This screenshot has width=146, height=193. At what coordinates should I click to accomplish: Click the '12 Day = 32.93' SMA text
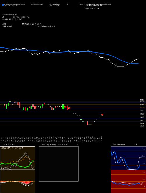11,5
